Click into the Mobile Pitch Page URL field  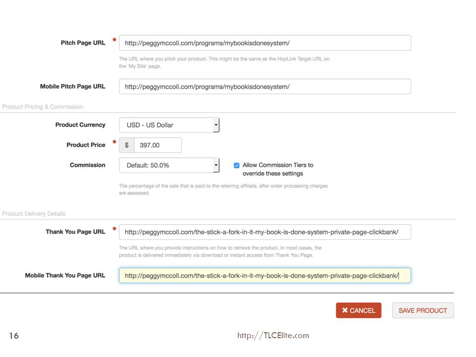(x=265, y=86)
